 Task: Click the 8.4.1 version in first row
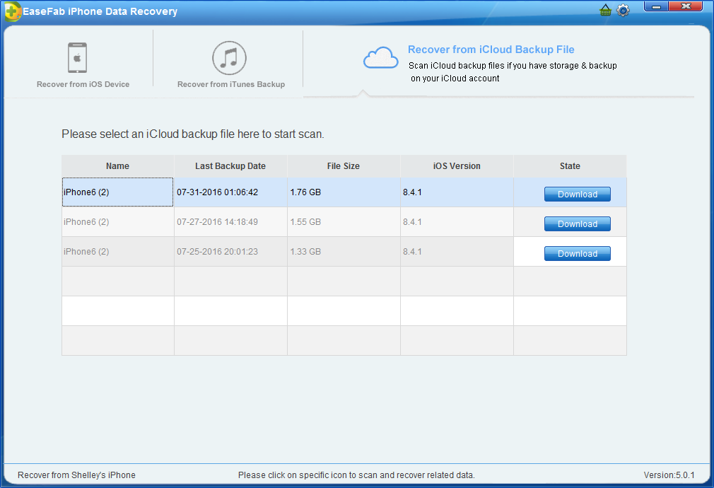coord(412,192)
